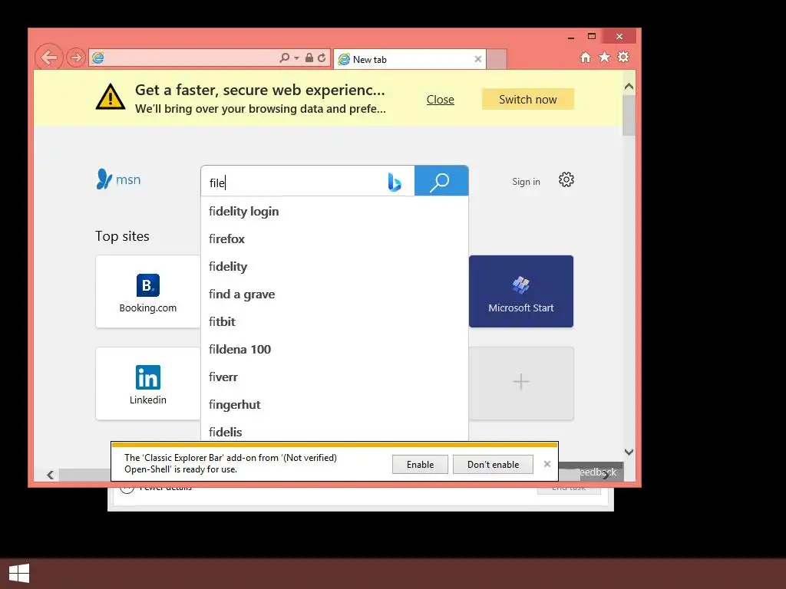Open the Linkedin top site tile
Viewport: 786px width, 589px height.
[x=148, y=383]
